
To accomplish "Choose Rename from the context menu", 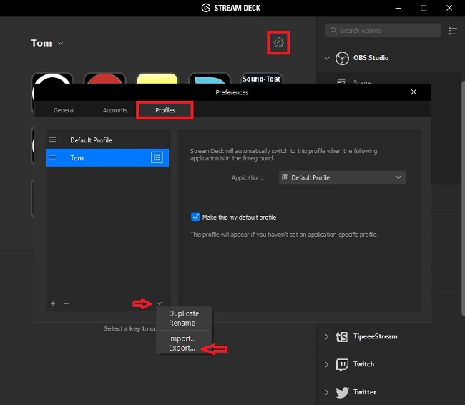I will pos(182,323).
